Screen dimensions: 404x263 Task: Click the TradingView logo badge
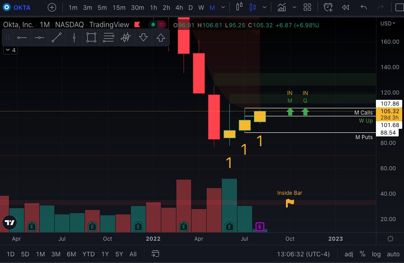9,222
